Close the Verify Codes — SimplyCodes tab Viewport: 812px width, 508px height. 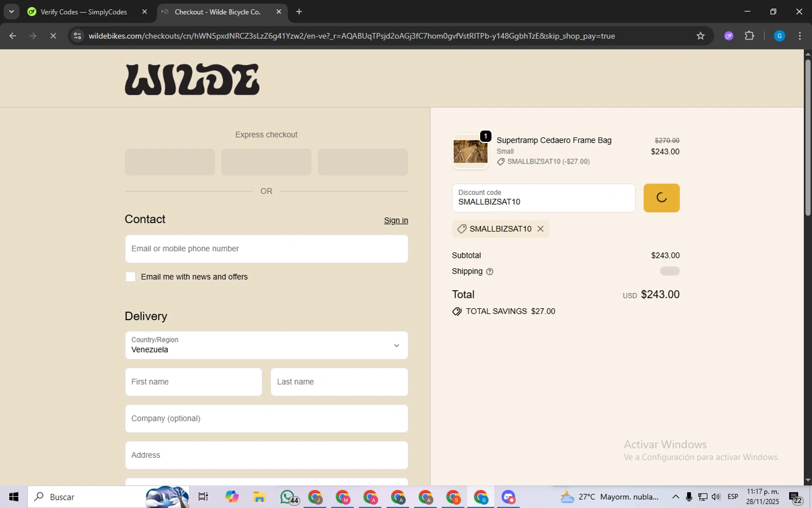145,11
